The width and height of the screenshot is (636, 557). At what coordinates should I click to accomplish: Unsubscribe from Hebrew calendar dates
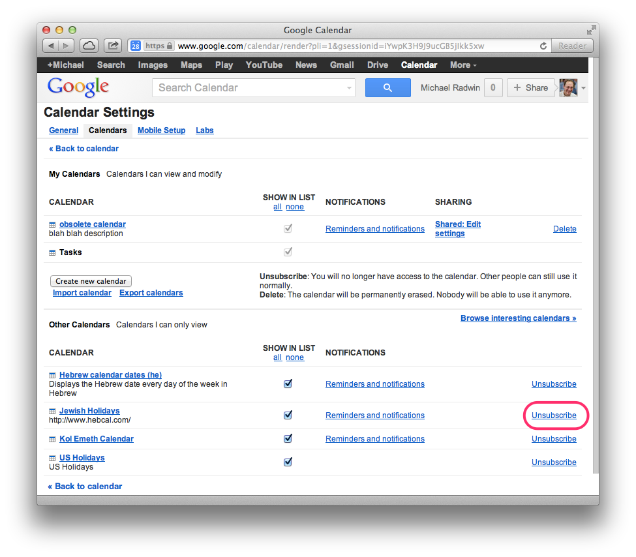point(554,384)
